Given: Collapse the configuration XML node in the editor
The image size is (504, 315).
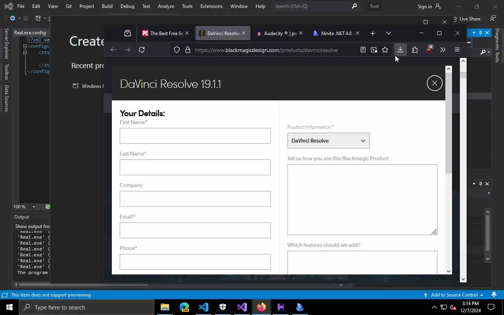Looking at the screenshot, I should 25,46.
